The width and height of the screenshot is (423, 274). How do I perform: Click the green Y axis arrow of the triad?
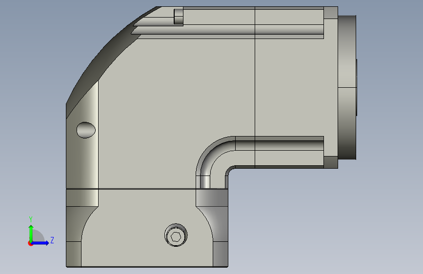pos(31,234)
